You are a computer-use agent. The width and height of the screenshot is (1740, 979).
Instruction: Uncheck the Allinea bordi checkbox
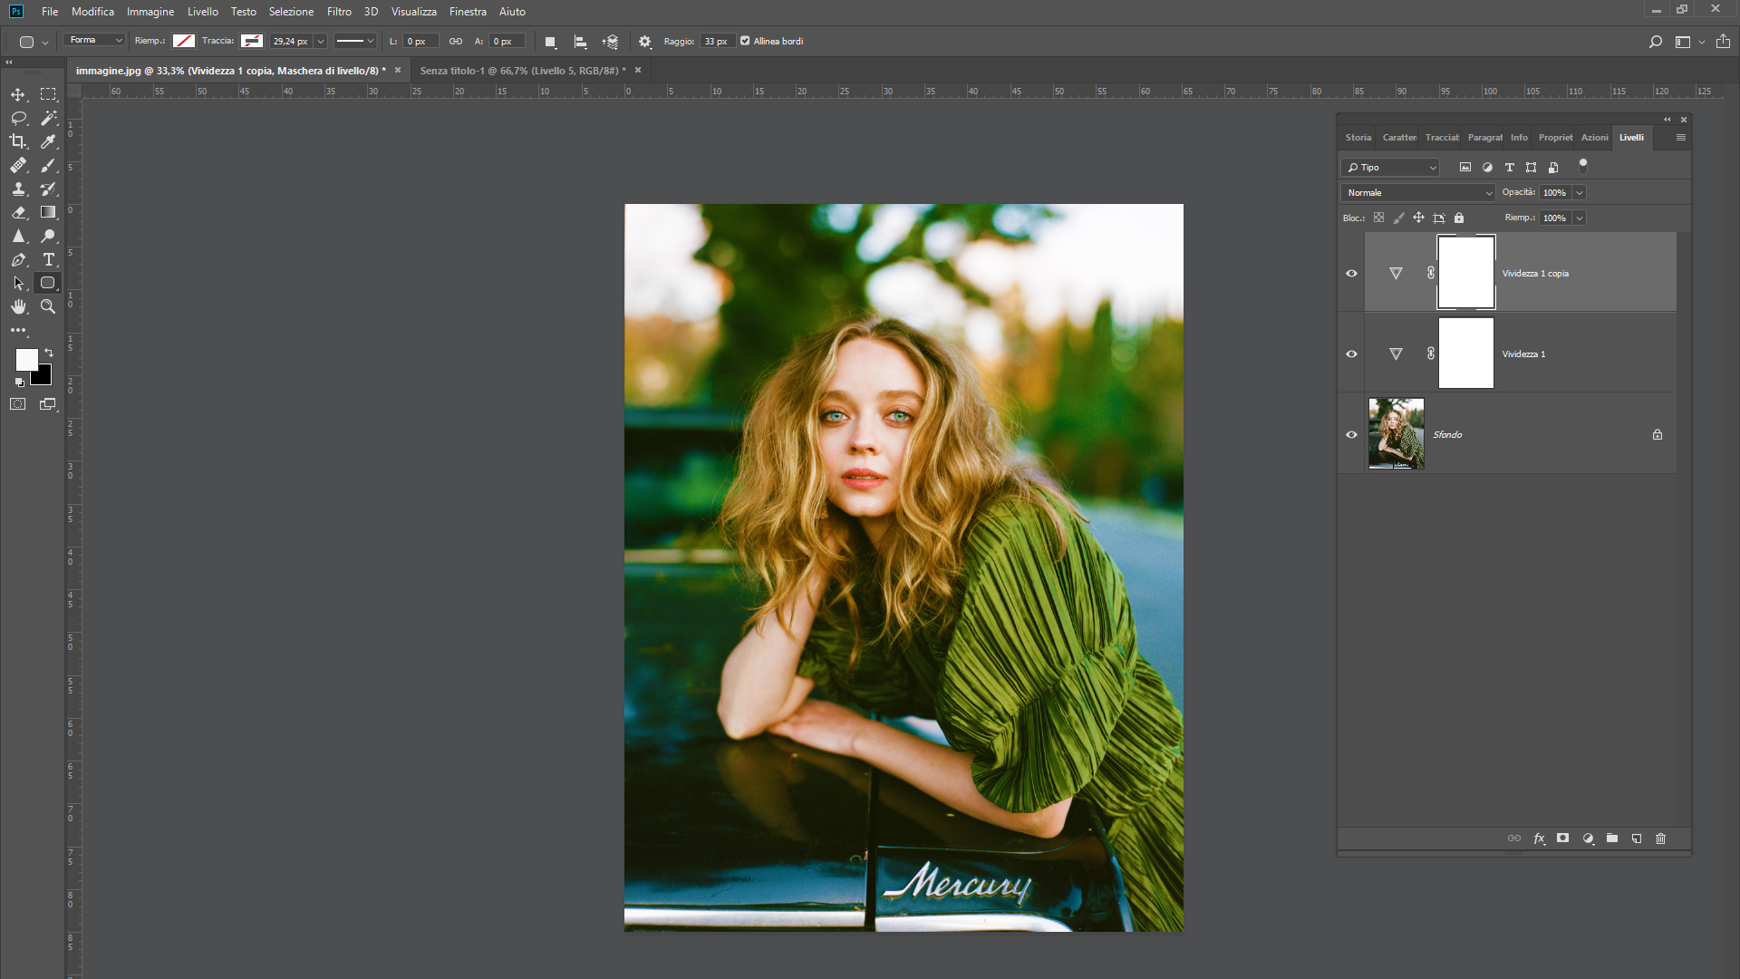pos(745,41)
